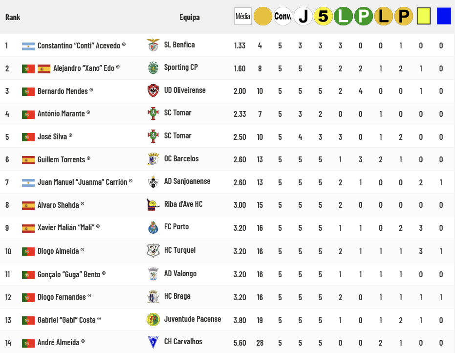Click the gold P column icon
This screenshot has height=353, width=455.
click(404, 17)
